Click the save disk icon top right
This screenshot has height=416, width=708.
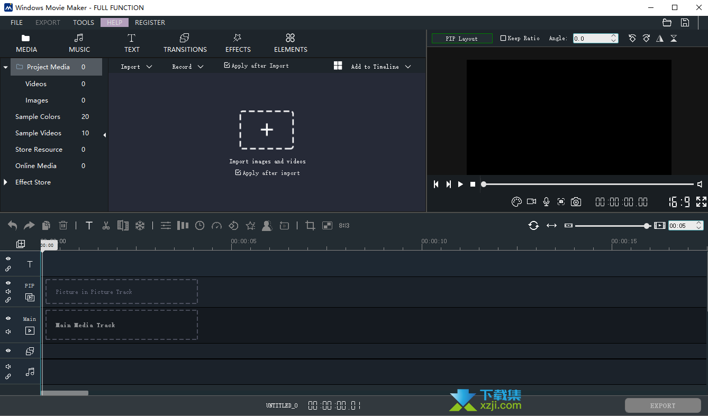[685, 22]
